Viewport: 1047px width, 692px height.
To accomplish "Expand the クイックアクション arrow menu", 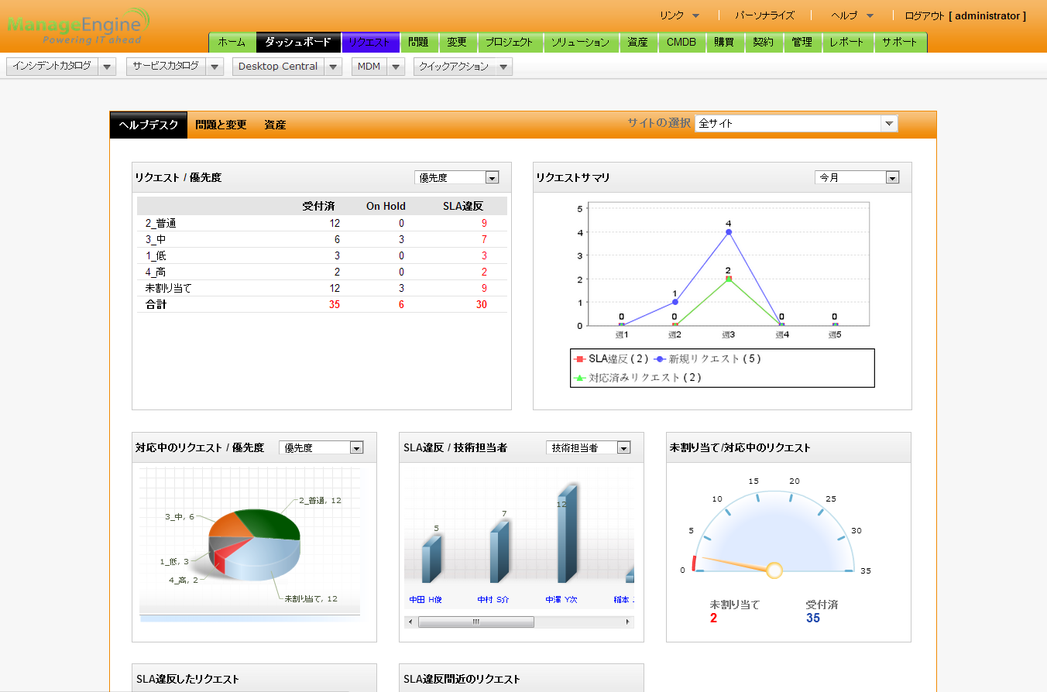I will pyautogui.click(x=504, y=67).
